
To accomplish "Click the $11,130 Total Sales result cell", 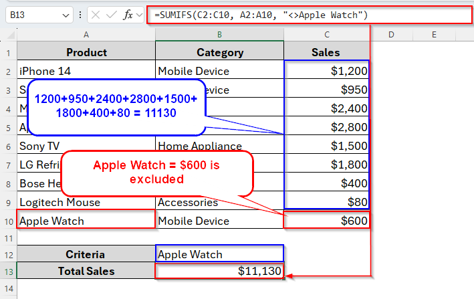I will click(x=219, y=271).
